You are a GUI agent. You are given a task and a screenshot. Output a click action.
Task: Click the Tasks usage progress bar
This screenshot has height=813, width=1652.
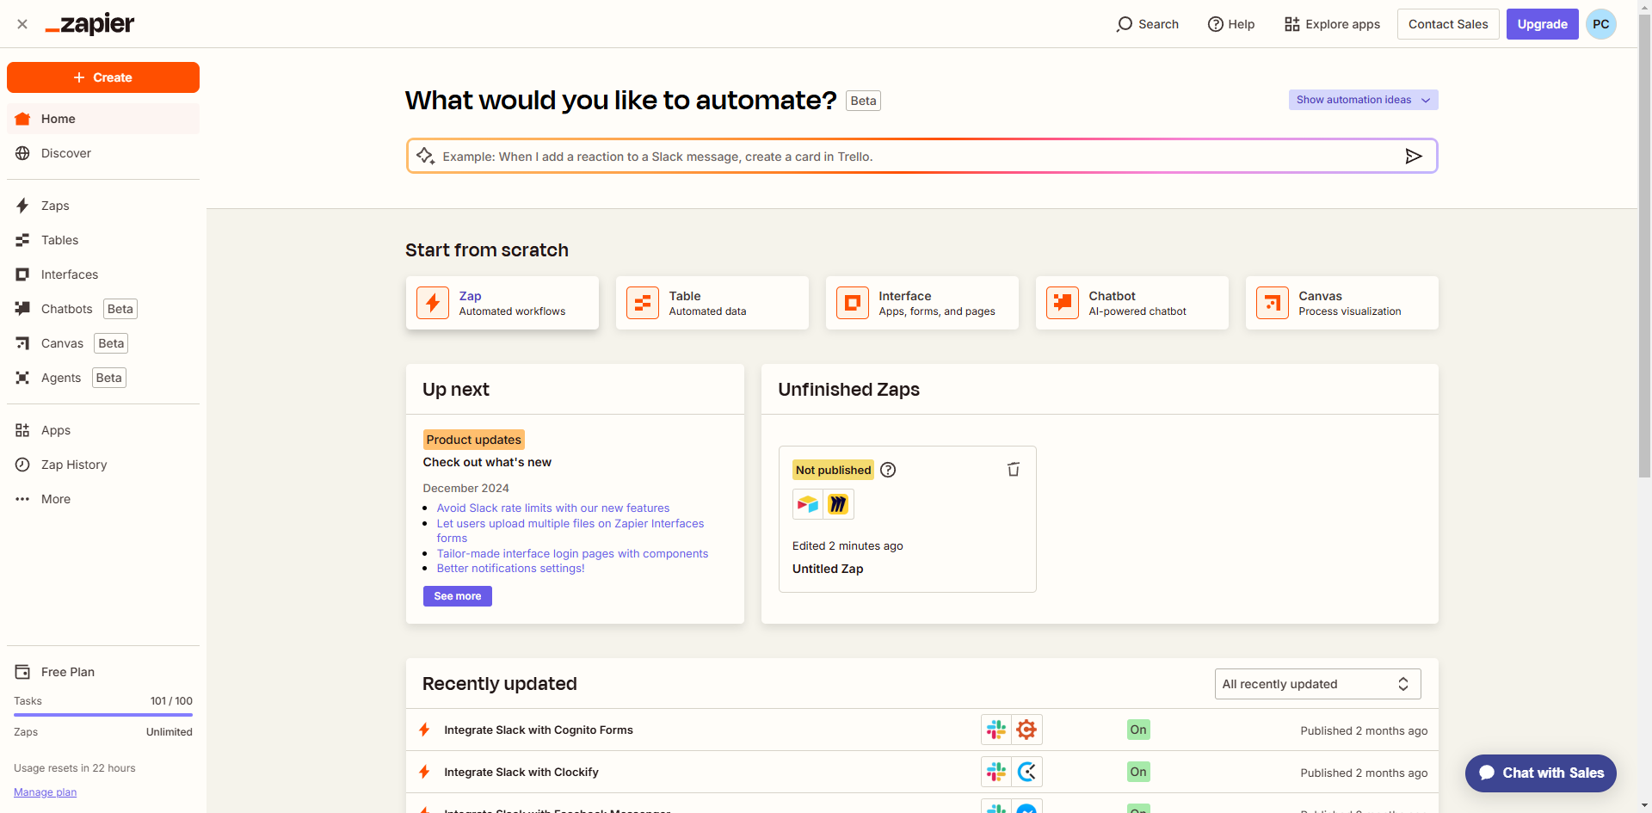(x=103, y=715)
